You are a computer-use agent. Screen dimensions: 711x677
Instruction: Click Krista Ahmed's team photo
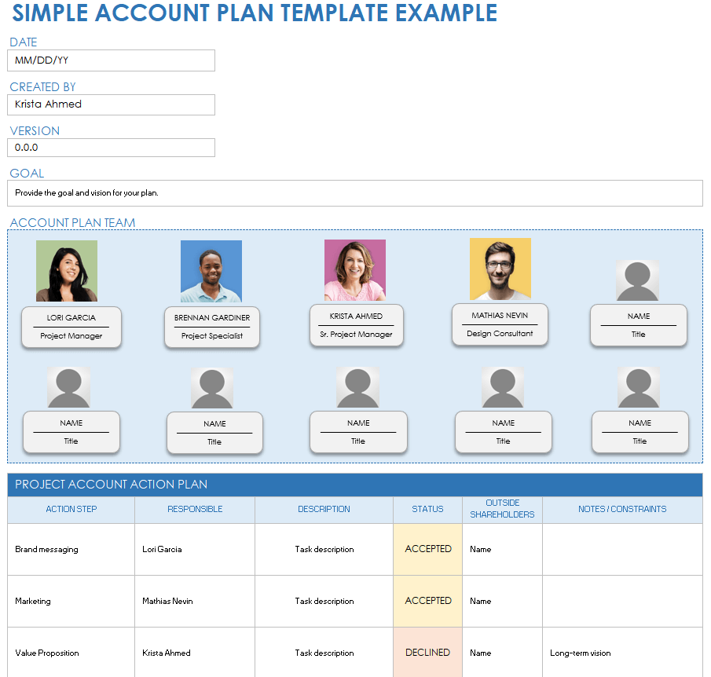355,270
